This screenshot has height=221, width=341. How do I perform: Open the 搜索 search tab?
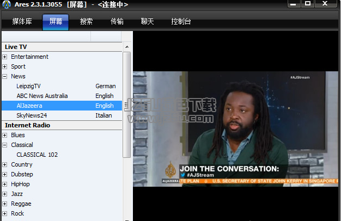coord(86,21)
